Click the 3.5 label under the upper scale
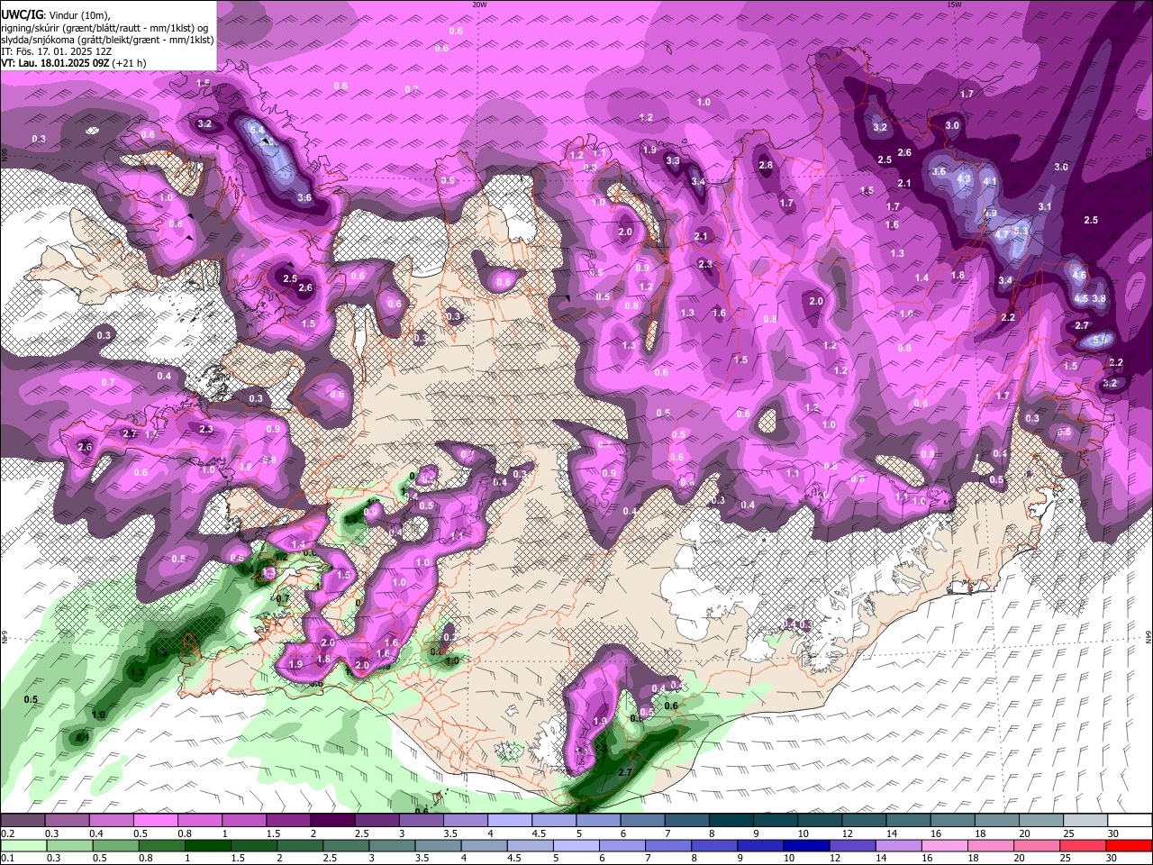The image size is (1153, 865). 449,833
